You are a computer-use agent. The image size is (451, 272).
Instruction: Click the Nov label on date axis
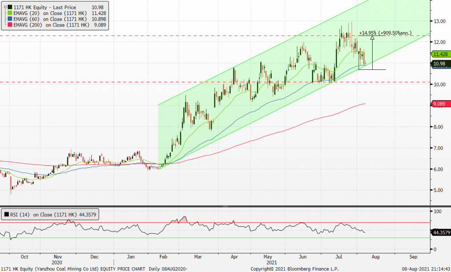click(x=58, y=257)
